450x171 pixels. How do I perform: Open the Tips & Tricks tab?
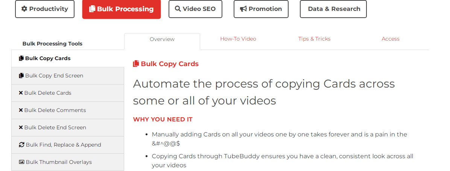click(x=314, y=39)
